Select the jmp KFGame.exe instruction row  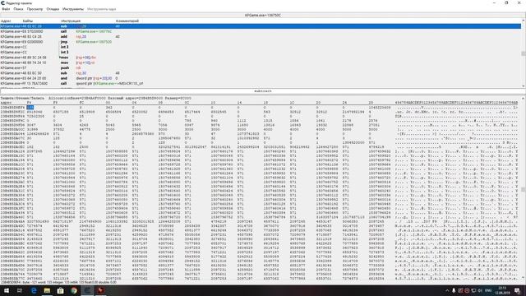[261, 42]
